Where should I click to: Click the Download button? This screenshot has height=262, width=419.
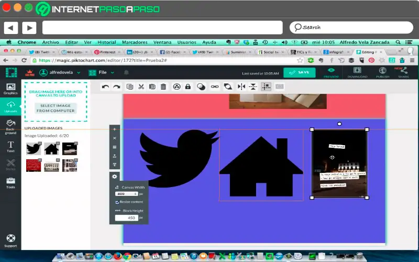coord(357,73)
